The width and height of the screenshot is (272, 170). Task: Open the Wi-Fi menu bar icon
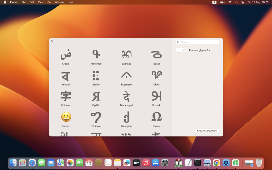[x=230, y=2]
